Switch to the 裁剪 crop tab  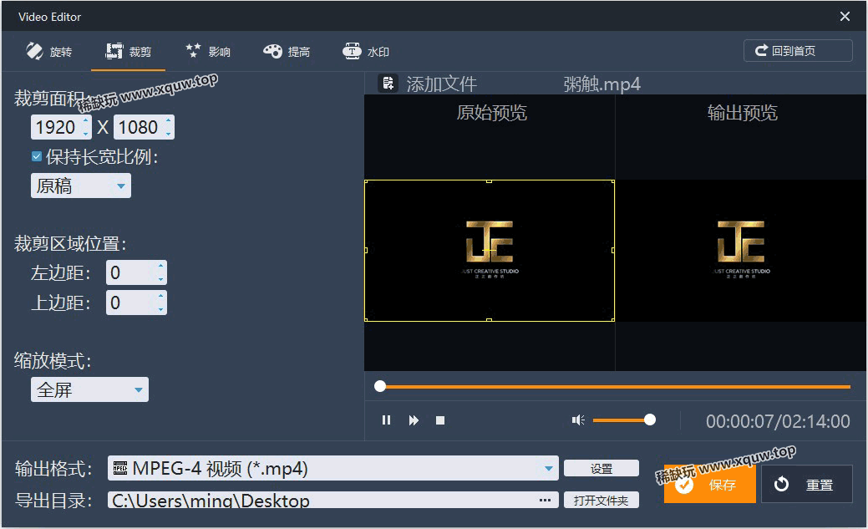click(x=129, y=52)
